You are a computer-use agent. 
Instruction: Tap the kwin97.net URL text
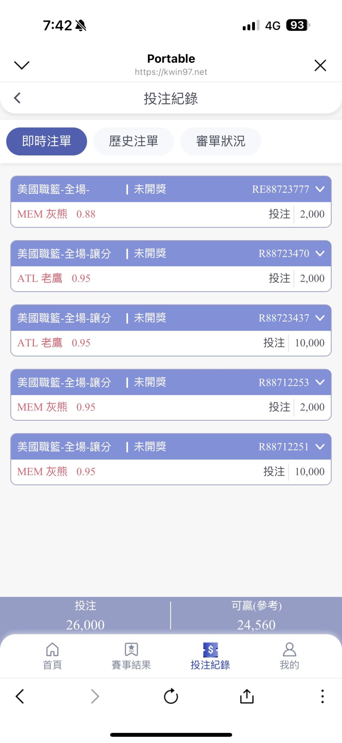[171, 72]
